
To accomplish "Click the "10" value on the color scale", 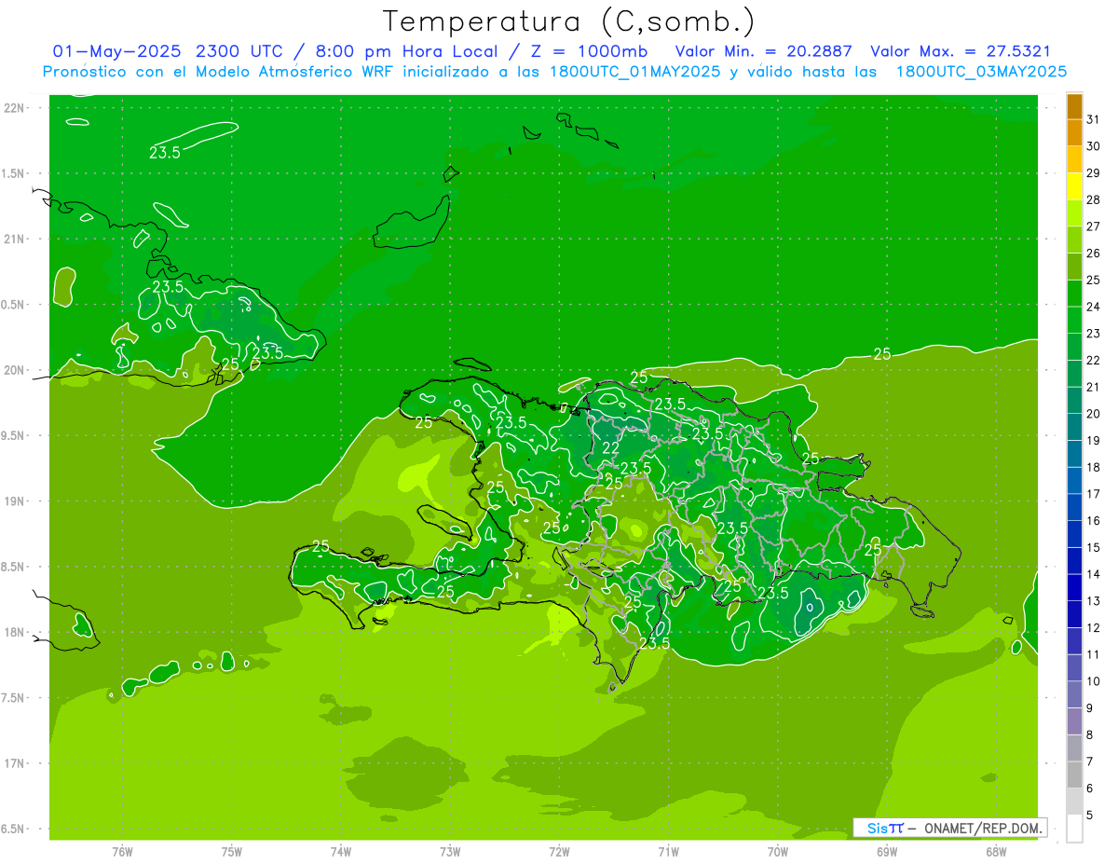I will [1093, 681].
